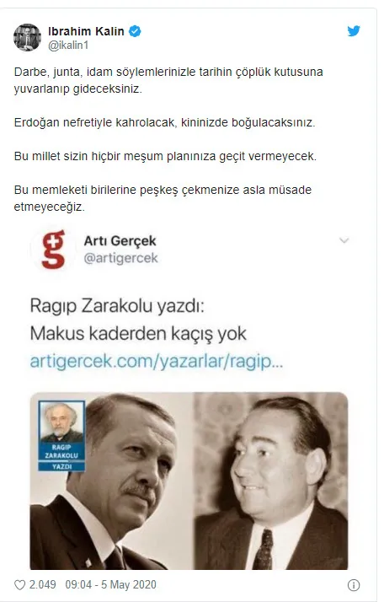
Task: Open the Artı Gerçek account name
Action: click(120, 241)
